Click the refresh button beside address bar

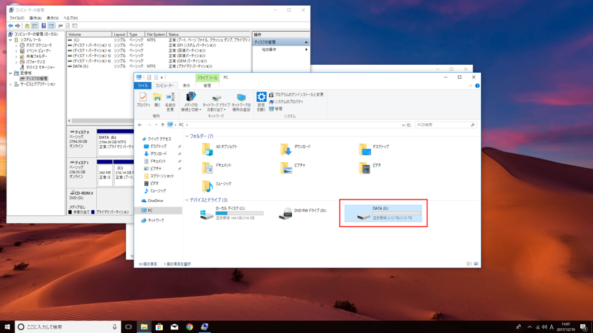click(408, 125)
